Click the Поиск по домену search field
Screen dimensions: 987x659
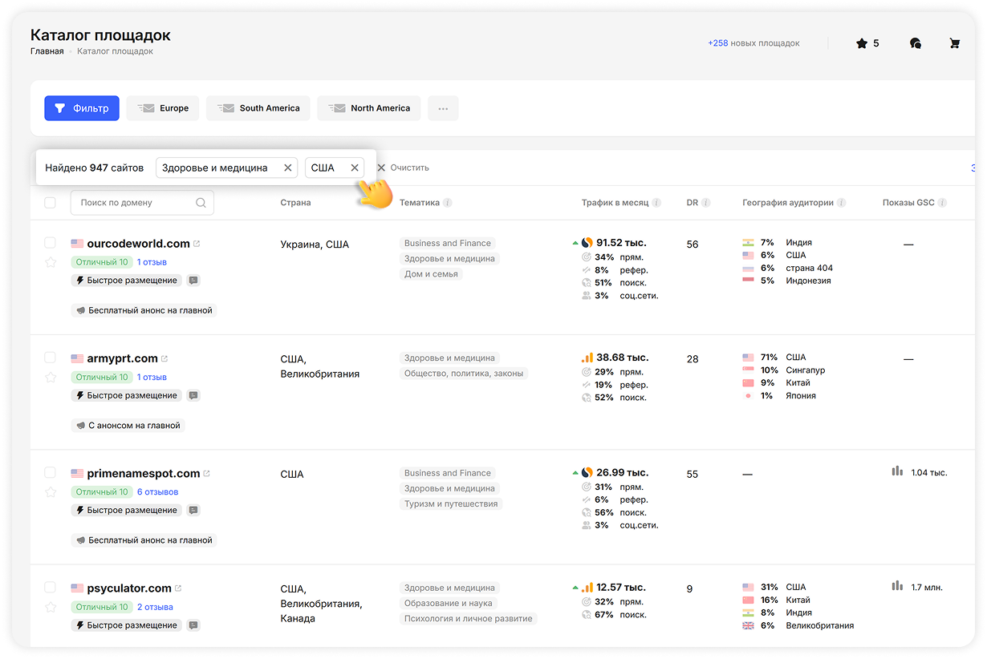click(x=136, y=203)
